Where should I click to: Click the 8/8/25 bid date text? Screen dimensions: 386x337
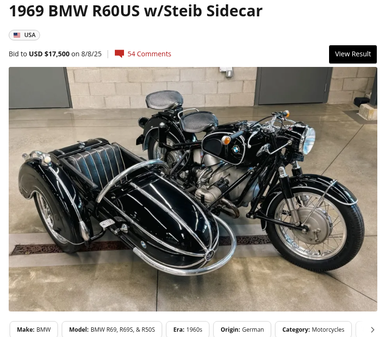pos(91,54)
